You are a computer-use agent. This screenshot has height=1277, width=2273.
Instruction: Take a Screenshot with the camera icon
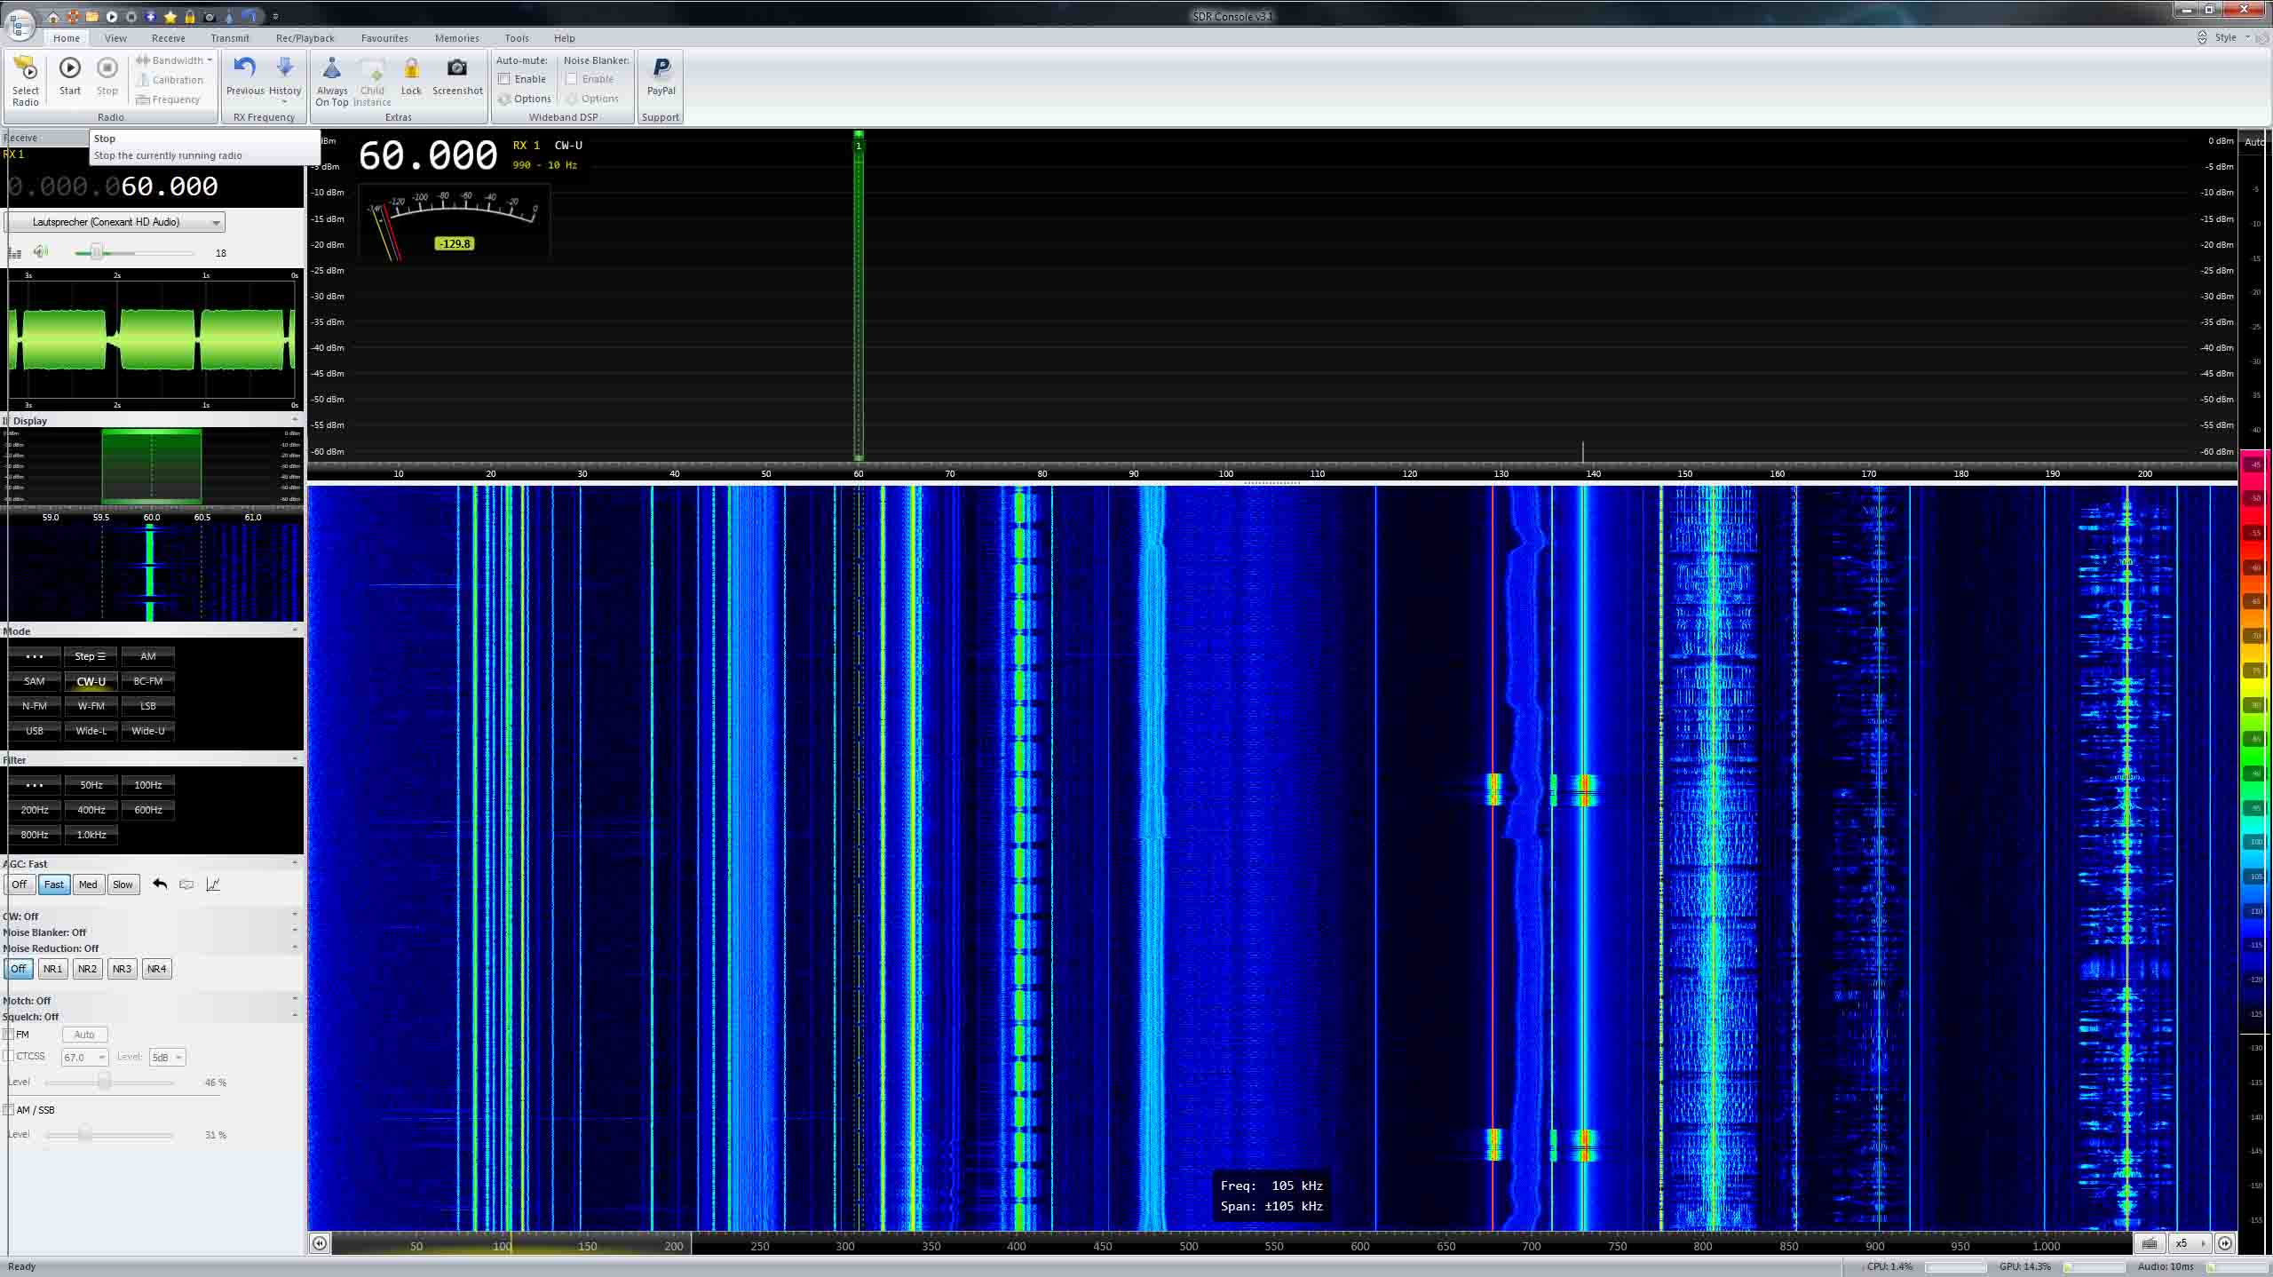coord(457,68)
